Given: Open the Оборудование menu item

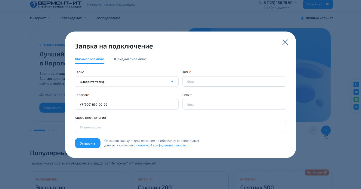Looking at the screenshot, I should (x=108, y=18).
